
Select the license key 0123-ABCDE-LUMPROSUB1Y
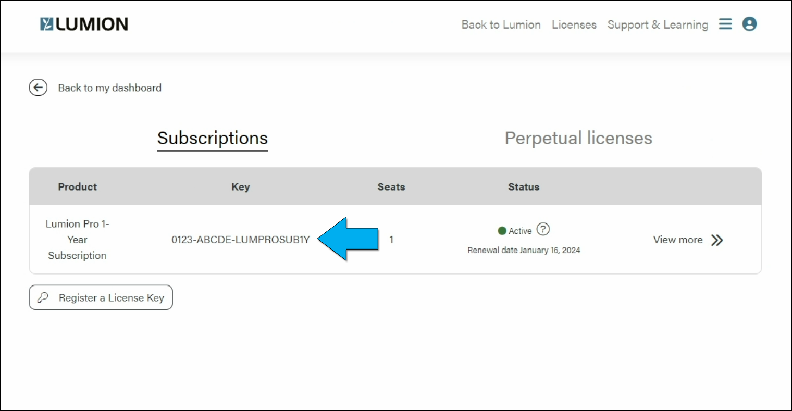click(x=240, y=240)
